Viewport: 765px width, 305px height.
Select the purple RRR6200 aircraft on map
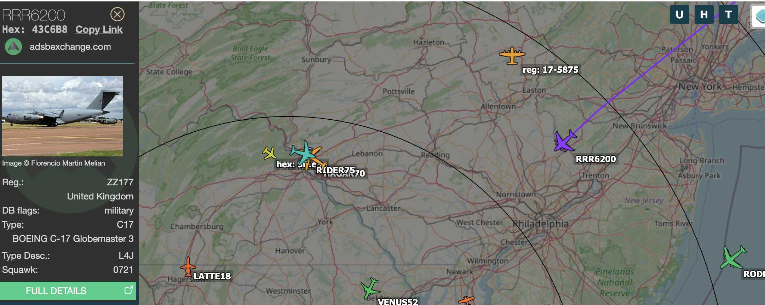point(565,141)
